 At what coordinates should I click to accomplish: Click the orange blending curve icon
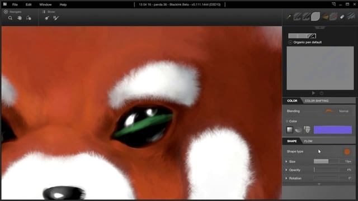click(328, 111)
